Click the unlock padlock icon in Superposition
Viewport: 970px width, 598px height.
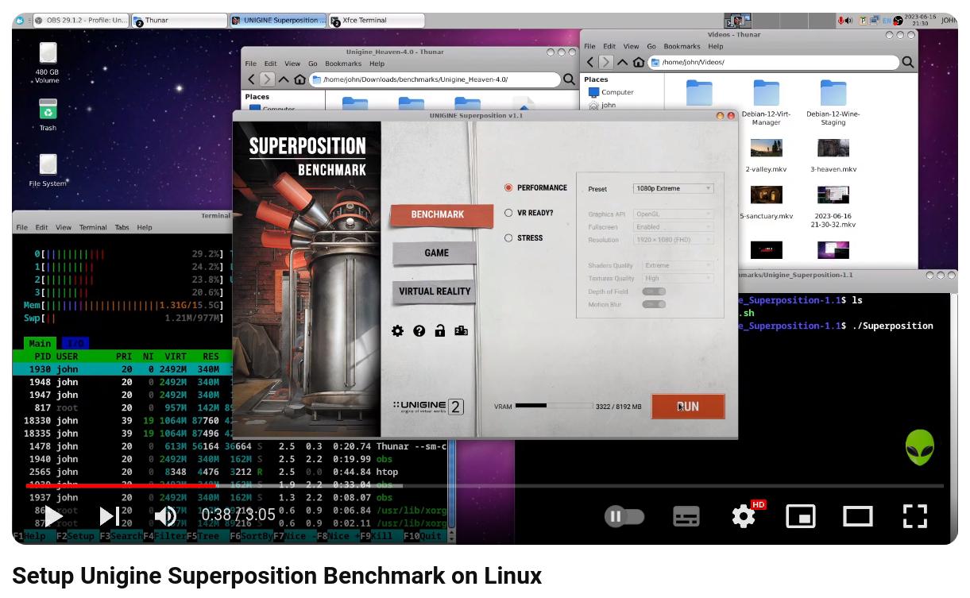[x=439, y=330]
